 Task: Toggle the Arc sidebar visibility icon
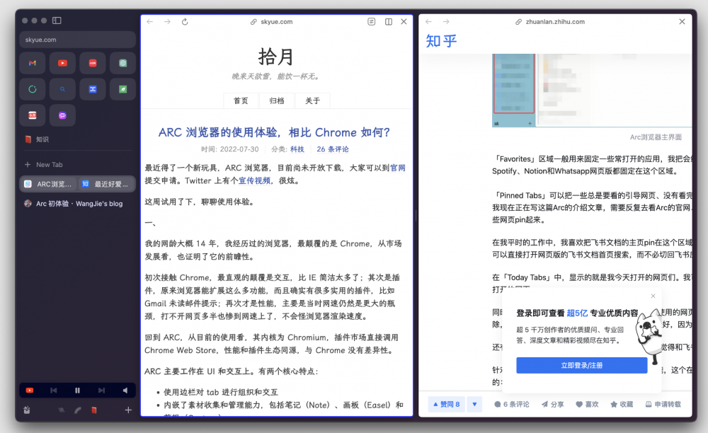(x=57, y=21)
